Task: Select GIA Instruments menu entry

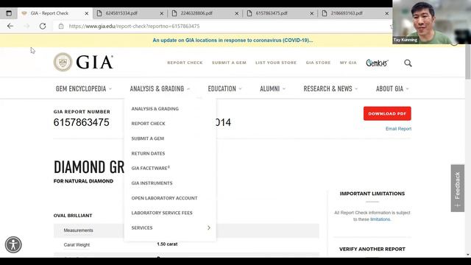Action: click(152, 183)
